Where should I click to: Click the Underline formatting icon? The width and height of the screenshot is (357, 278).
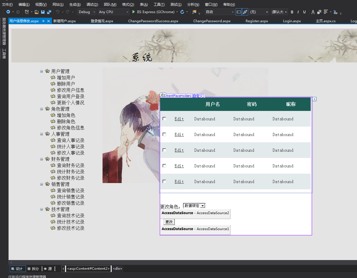[x=304, y=12]
